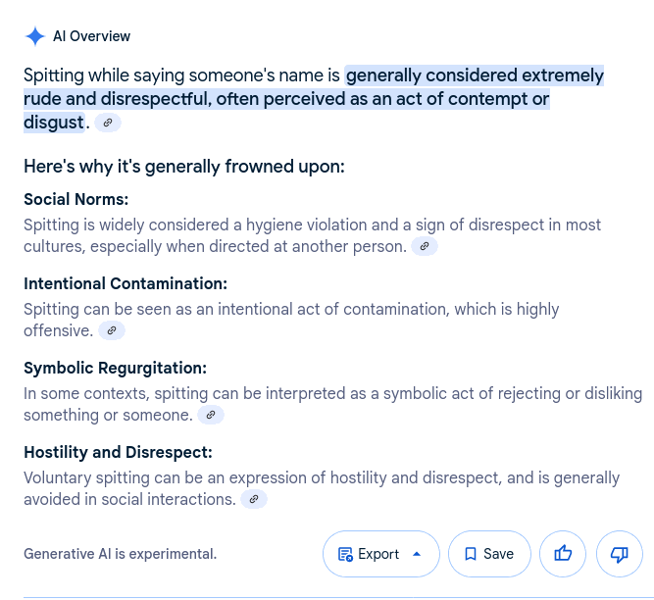
Task: Click the Hostility and Disrespect heading
Action: pos(118,452)
